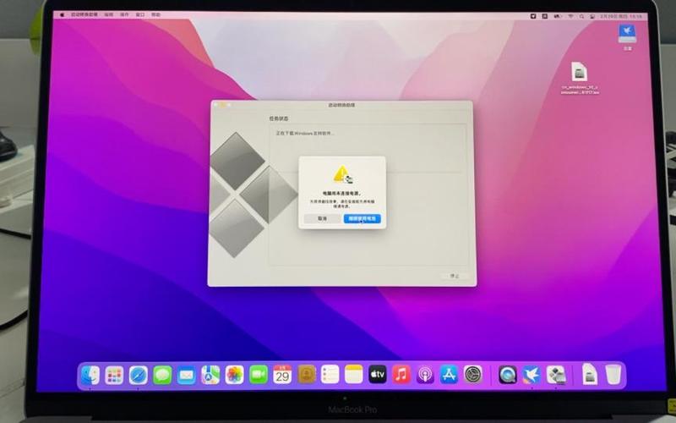Image resolution: width=676 pixels, height=423 pixels.
Task: Click the 停止 stop button in Boot Camp Assistant
Action: [455, 276]
